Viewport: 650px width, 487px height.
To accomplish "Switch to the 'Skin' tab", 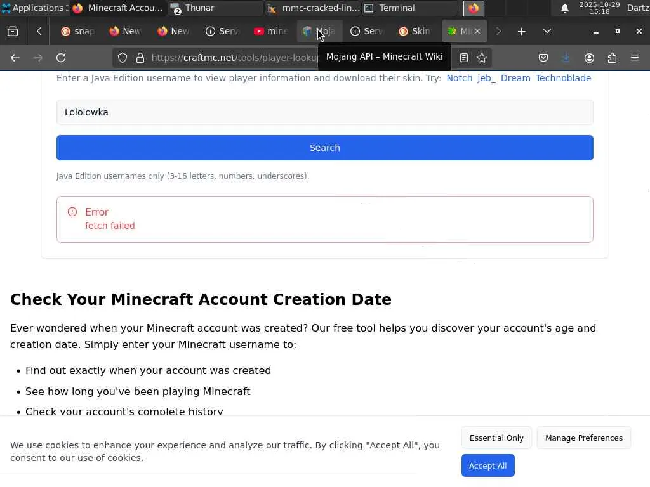I will (415, 31).
